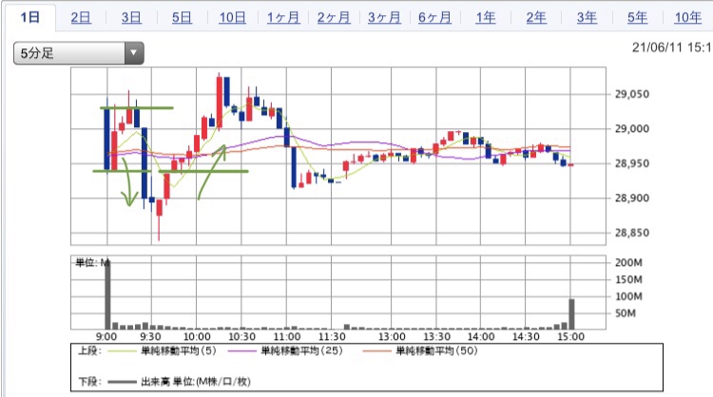
Task: Switch to the 3日 period tab
Action: coord(131,17)
